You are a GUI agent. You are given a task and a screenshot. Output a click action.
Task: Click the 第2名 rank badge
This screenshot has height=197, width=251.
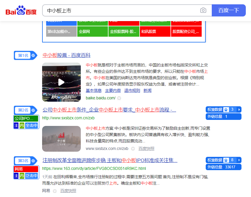[x=25, y=110]
